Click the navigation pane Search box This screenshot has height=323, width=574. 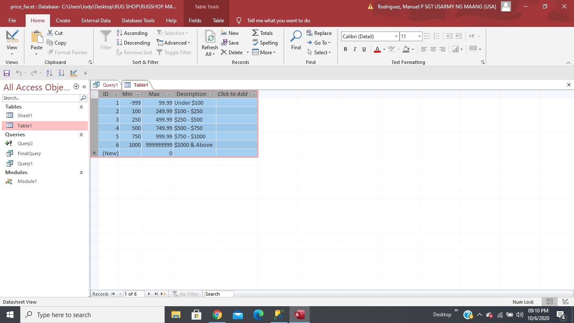tap(41, 98)
